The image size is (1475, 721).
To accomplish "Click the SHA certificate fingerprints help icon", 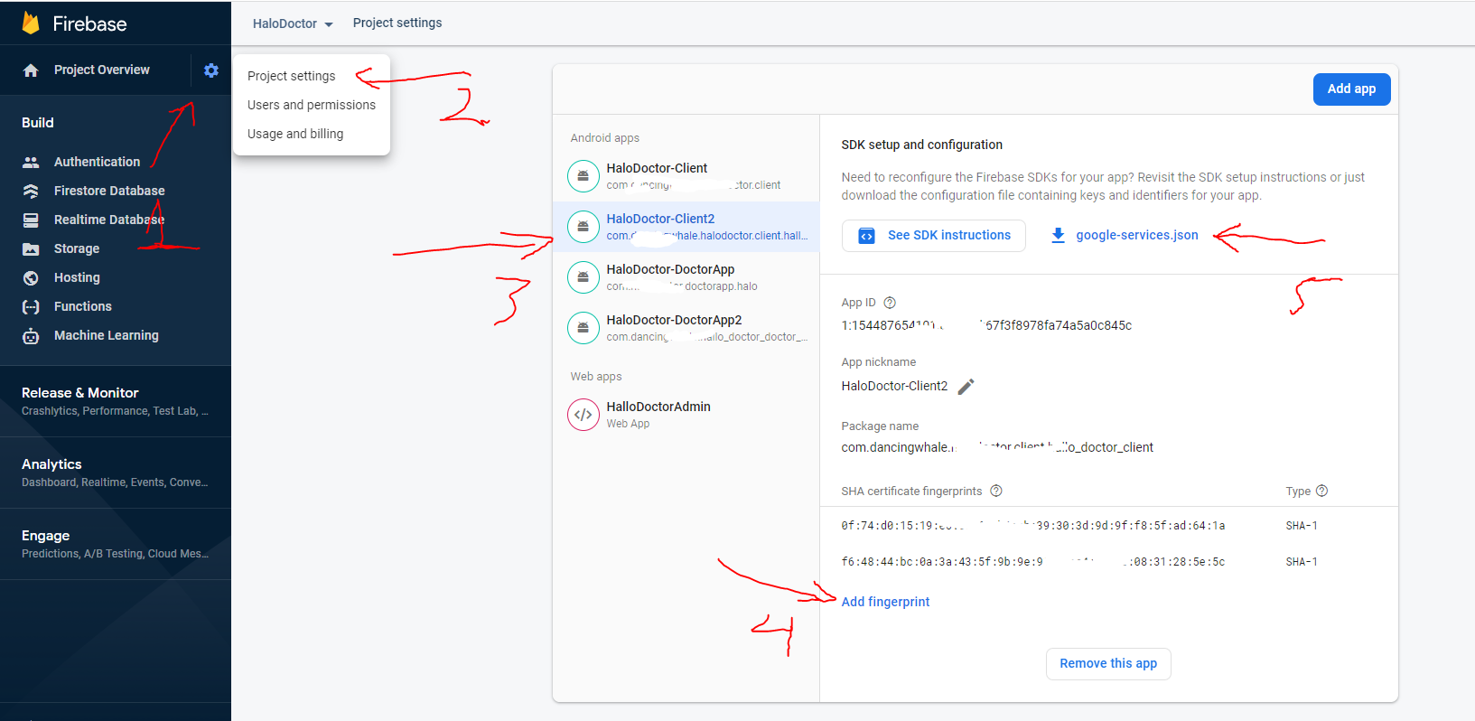I will [x=996, y=491].
